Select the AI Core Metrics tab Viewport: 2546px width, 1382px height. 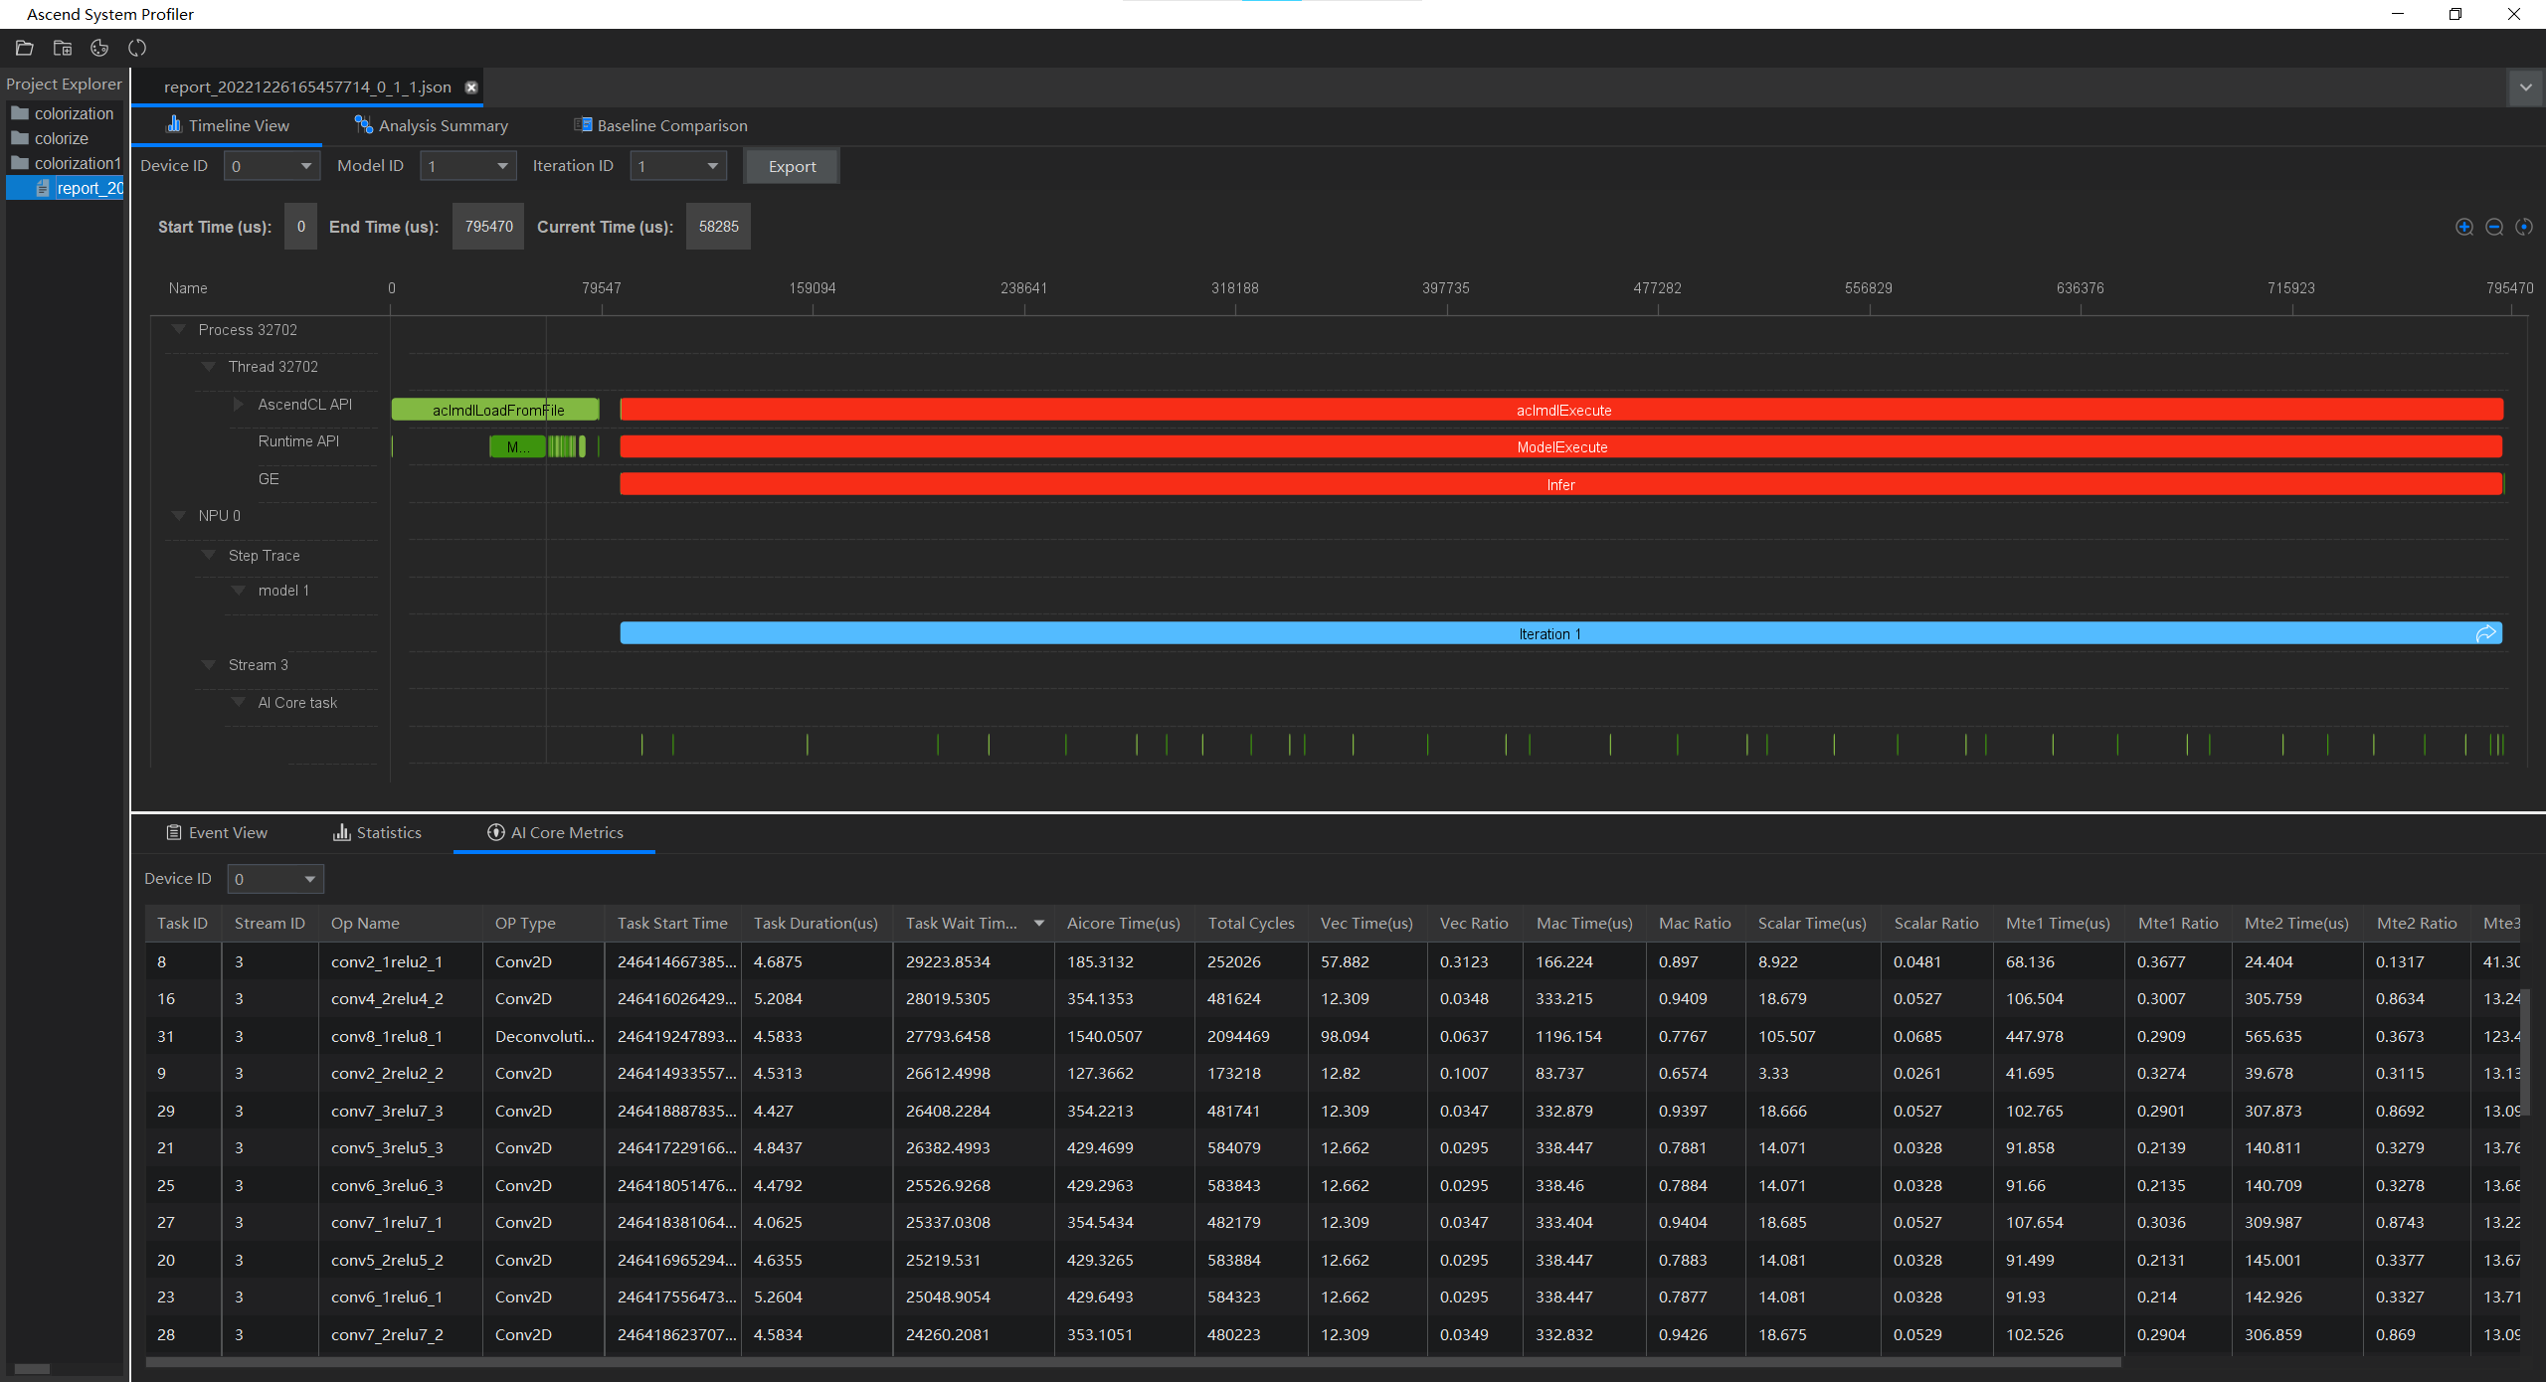pyautogui.click(x=555, y=833)
